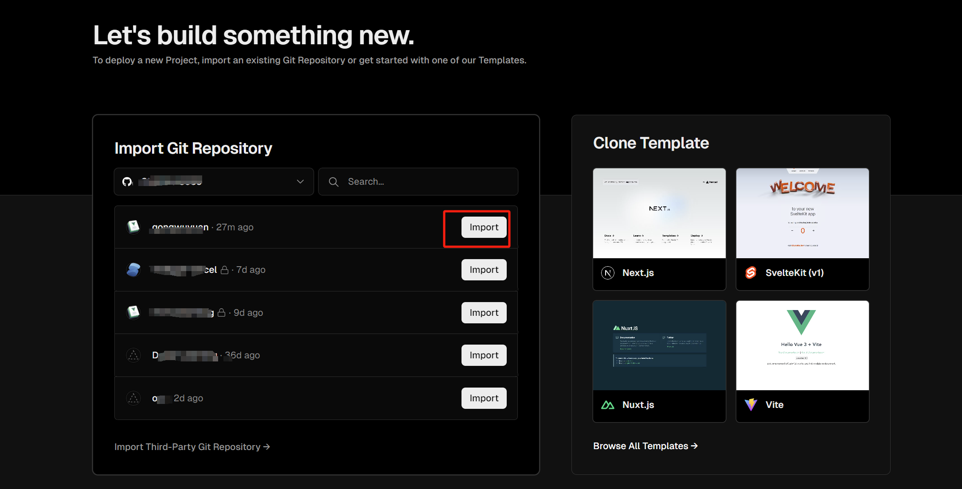Click the GitHub icon in account selector
This screenshot has height=489, width=962.
tap(128, 182)
